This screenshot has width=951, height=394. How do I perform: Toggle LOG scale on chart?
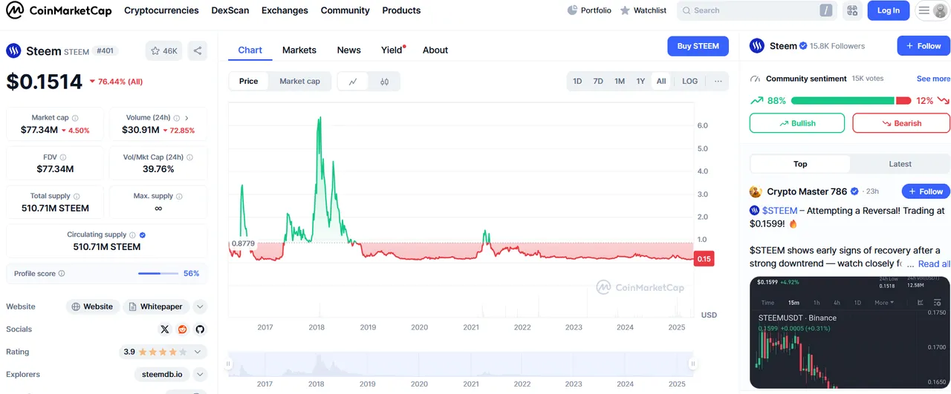[690, 82]
